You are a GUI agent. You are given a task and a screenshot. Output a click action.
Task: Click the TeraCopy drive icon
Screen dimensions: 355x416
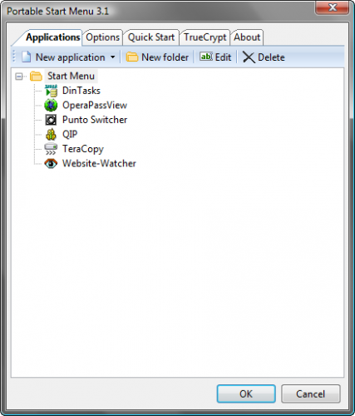[x=51, y=149]
